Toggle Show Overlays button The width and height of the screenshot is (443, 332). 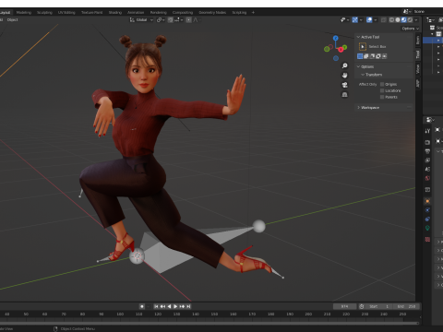[369, 20]
